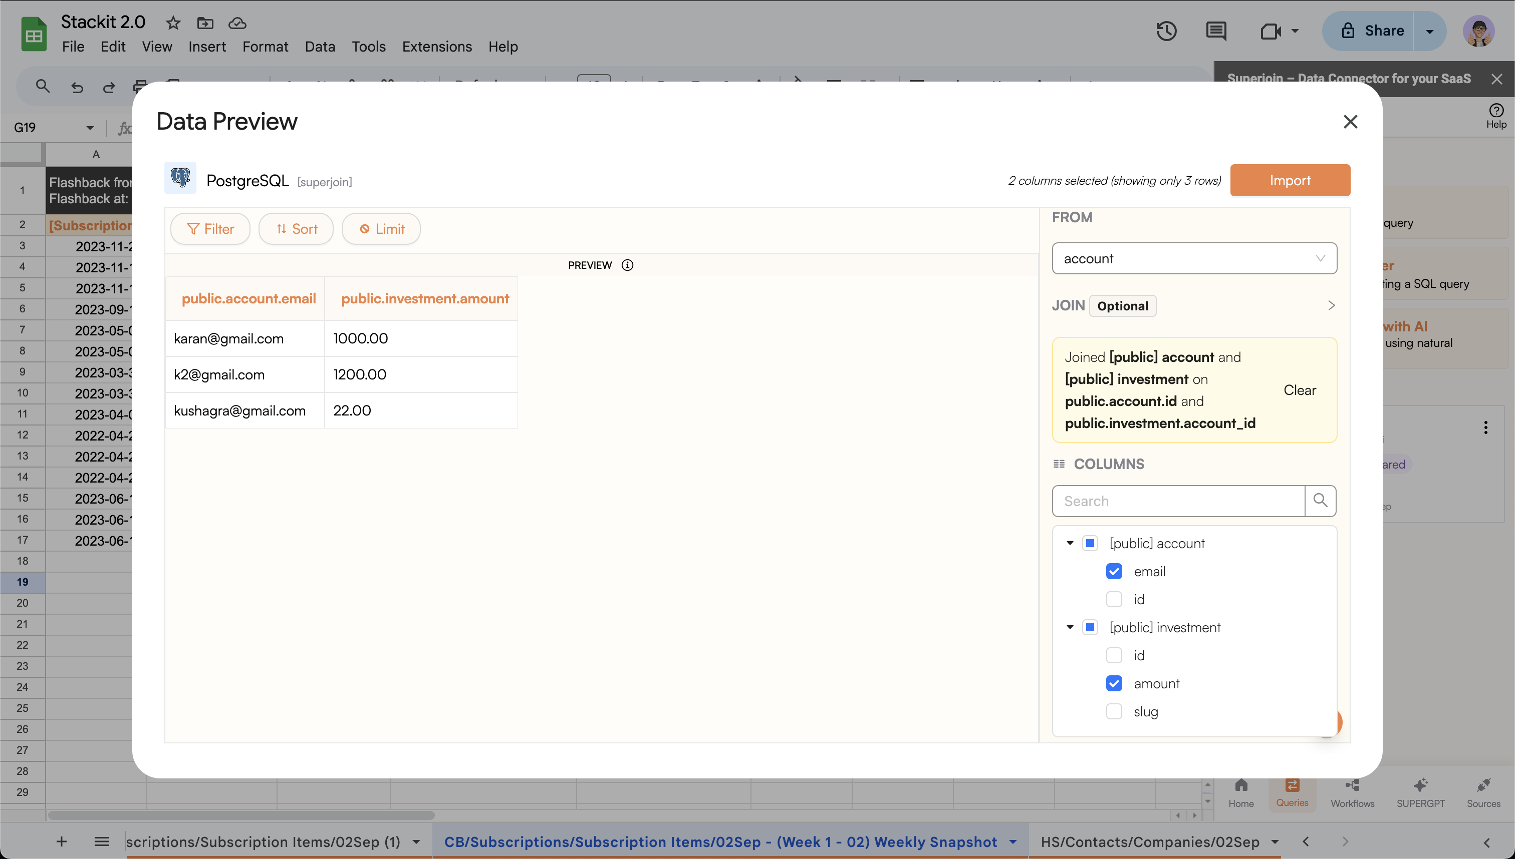Open the FROM account table dropdown

pyautogui.click(x=1194, y=258)
